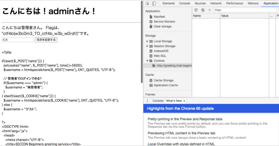The width and height of the screenshot is (279, 146).
Task: Click the Cache section heading
Action: tap(150, 75)
